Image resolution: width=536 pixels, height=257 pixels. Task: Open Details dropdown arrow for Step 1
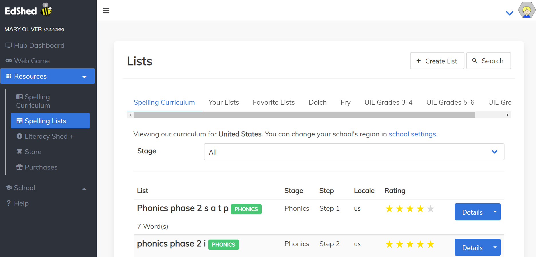[495, 212]
